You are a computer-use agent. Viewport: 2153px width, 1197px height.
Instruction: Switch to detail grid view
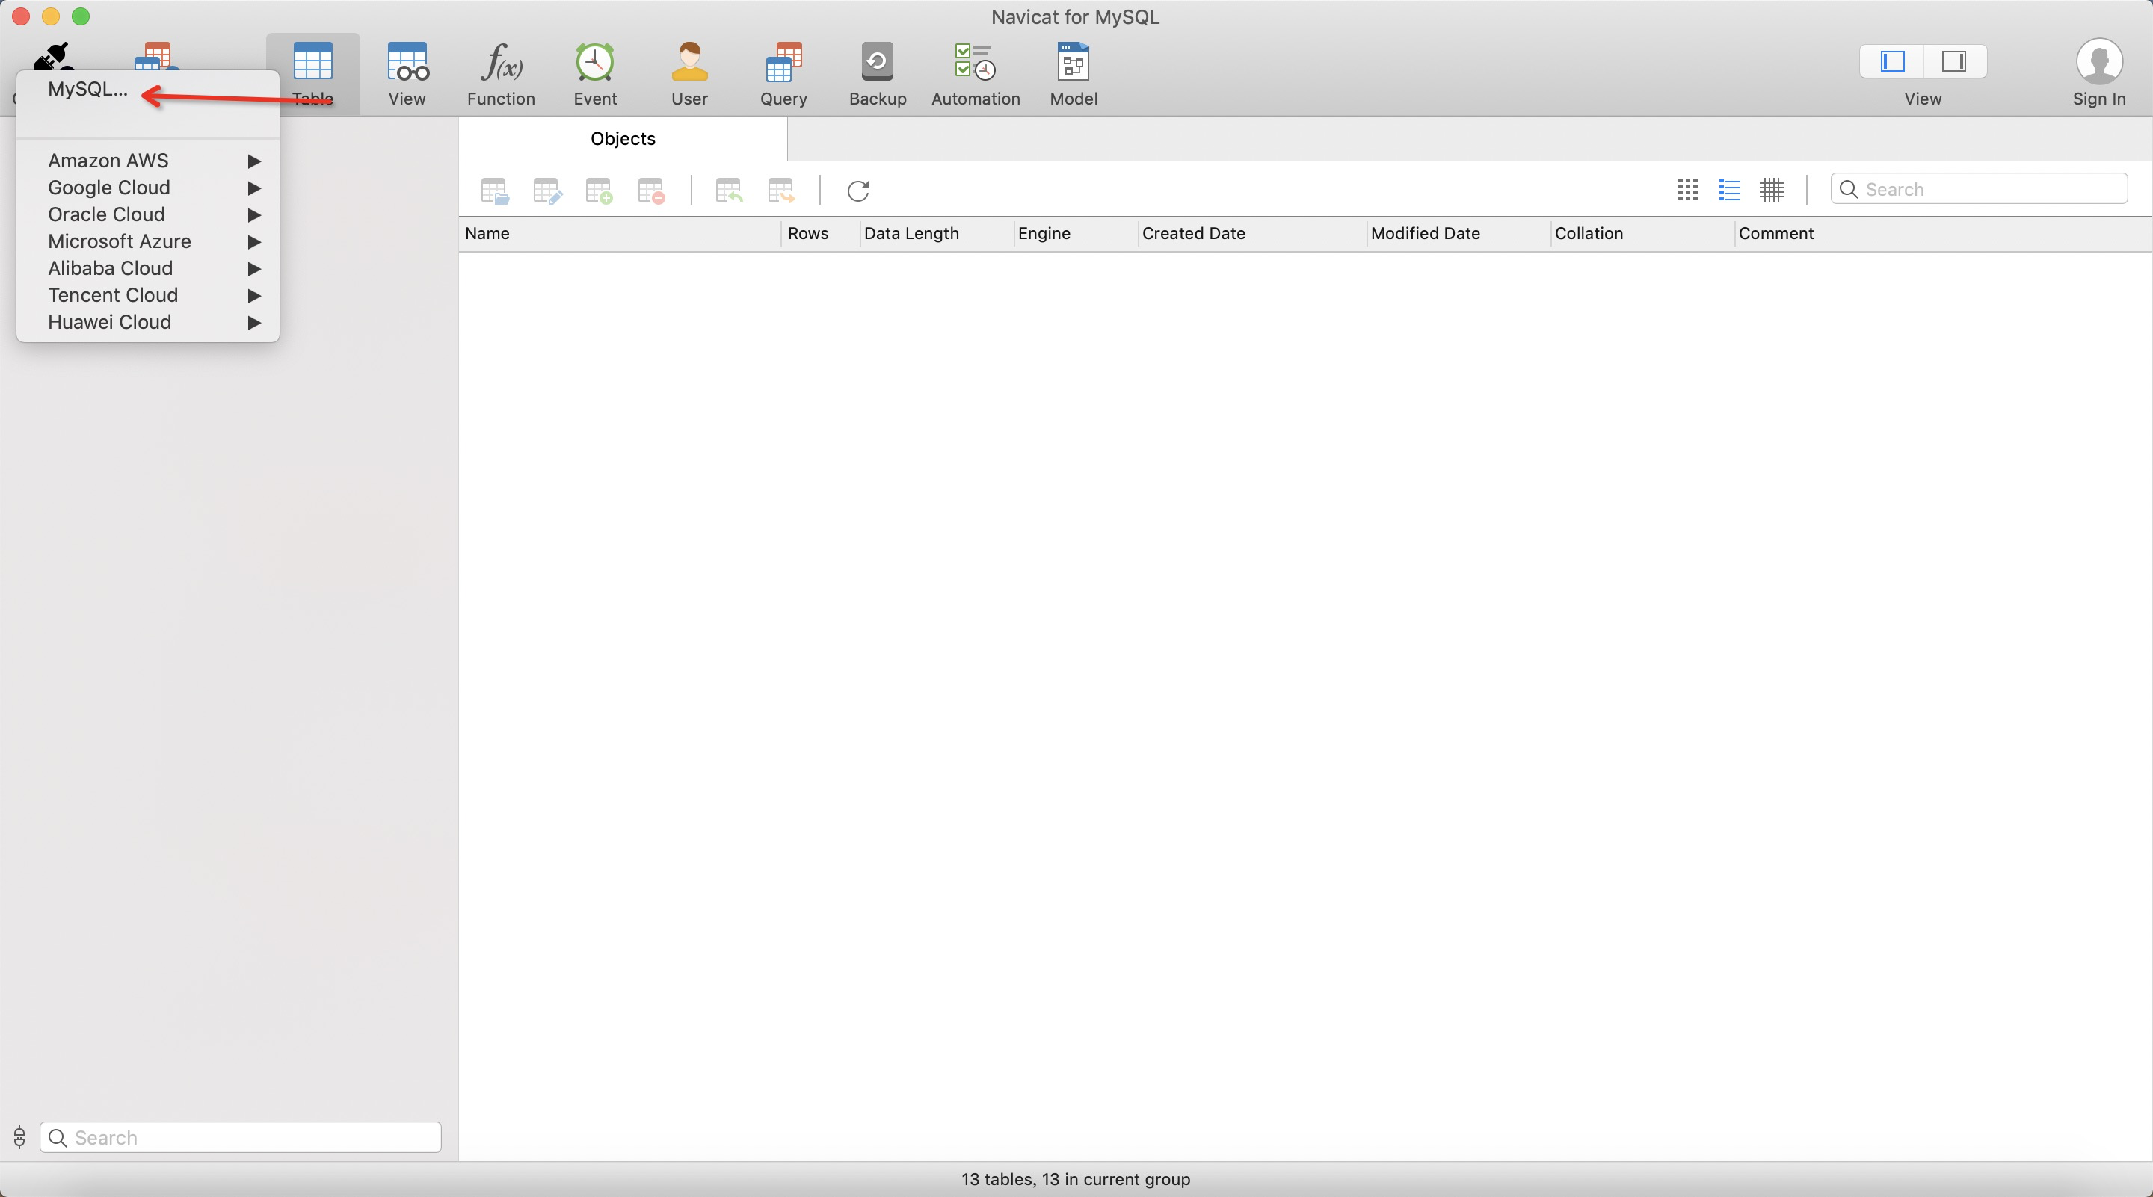click(1771, 190)
